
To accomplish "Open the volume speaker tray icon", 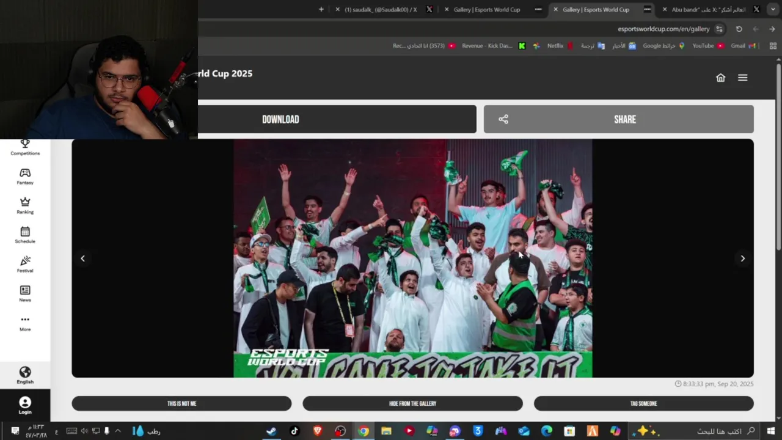I will tap(84, 431).
